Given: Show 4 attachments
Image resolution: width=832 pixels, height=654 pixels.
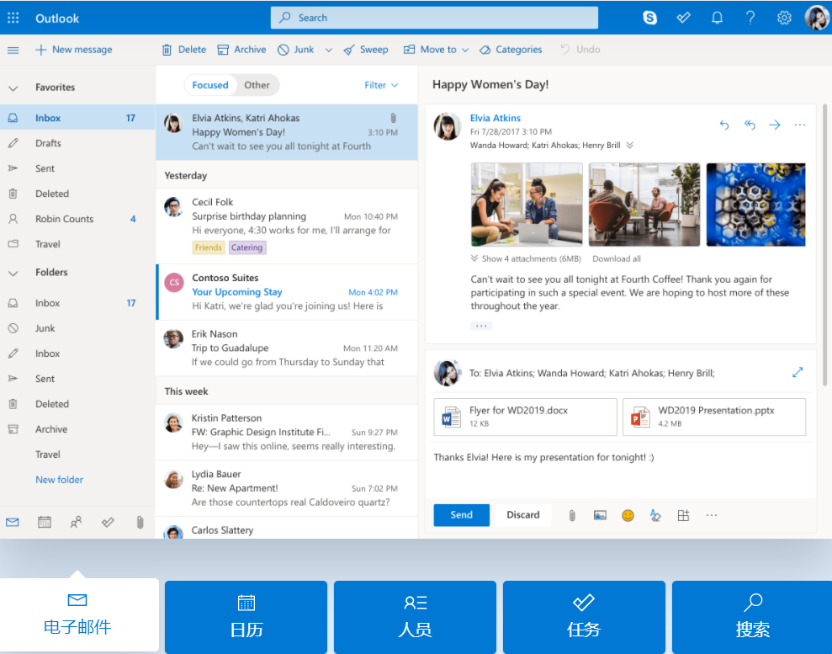Looking at the screenshot, I should (x=526, y=258).
